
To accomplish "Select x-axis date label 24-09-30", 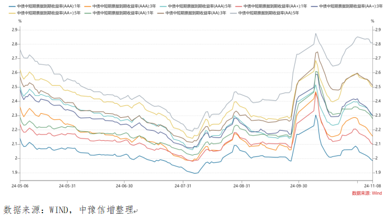I will click(x=298, y=186).
